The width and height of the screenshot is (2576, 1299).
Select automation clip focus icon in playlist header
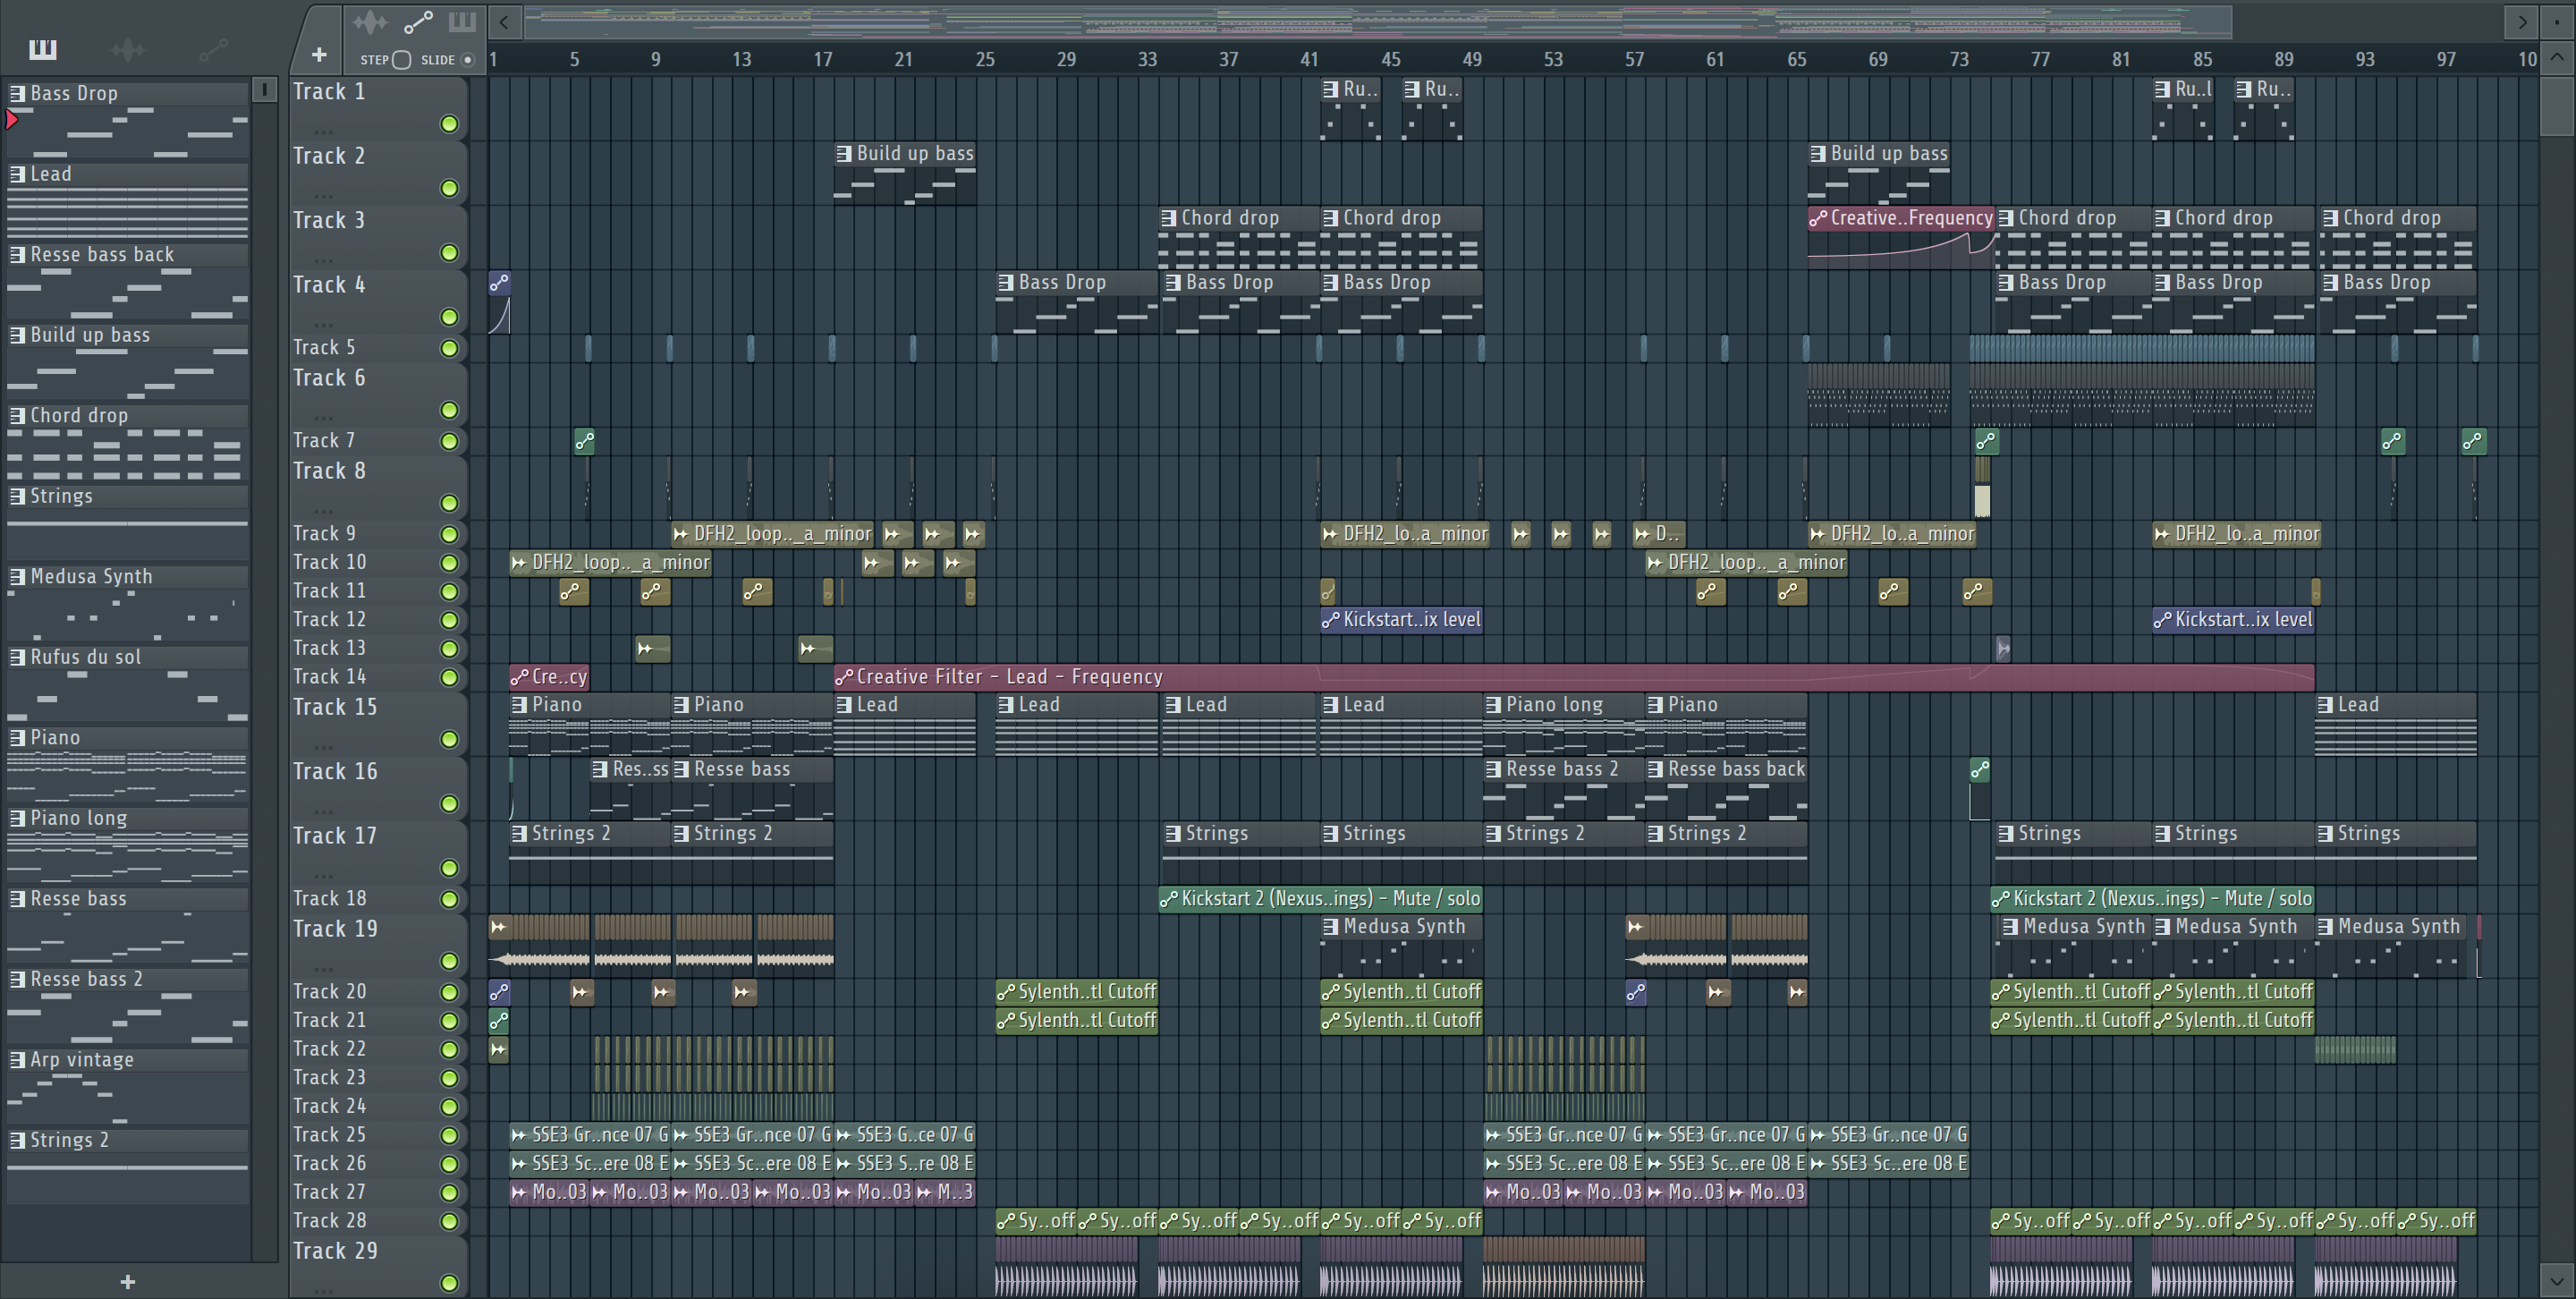(417, 22)
